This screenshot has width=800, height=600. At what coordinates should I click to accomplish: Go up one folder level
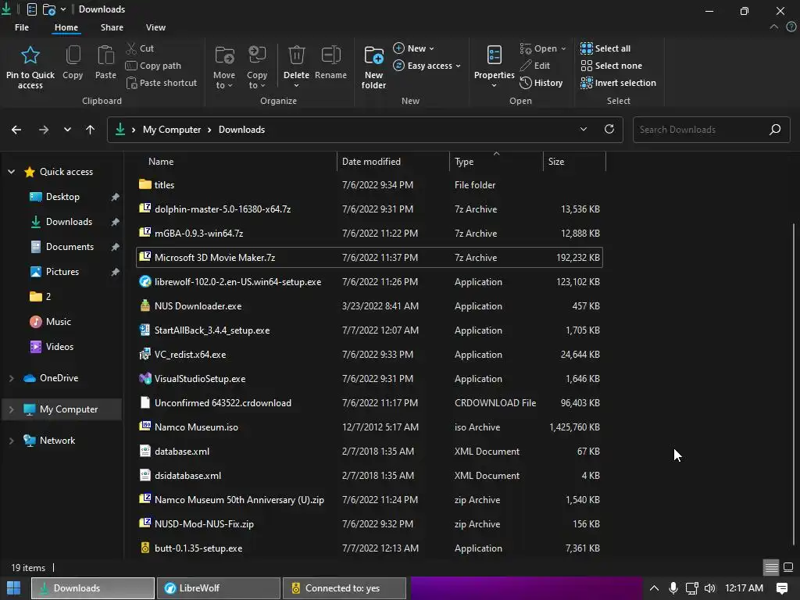coord(91,130)
